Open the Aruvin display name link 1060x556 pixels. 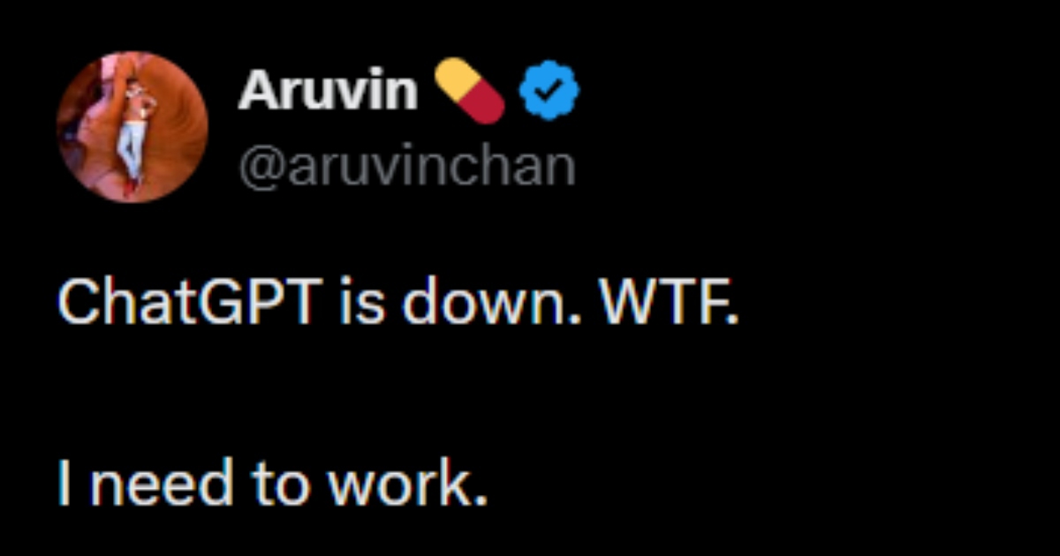(327, 91)
